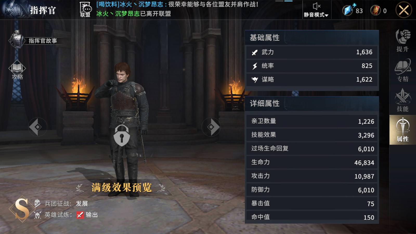Screen dimensions: 416x234
Task: Switch to the 提升 upgrade tab
Action: pyautogui.click(x=402, y=41)
